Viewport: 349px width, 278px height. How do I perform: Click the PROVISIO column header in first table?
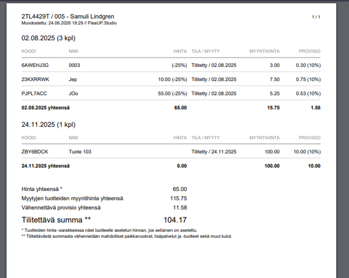(310, 51)
